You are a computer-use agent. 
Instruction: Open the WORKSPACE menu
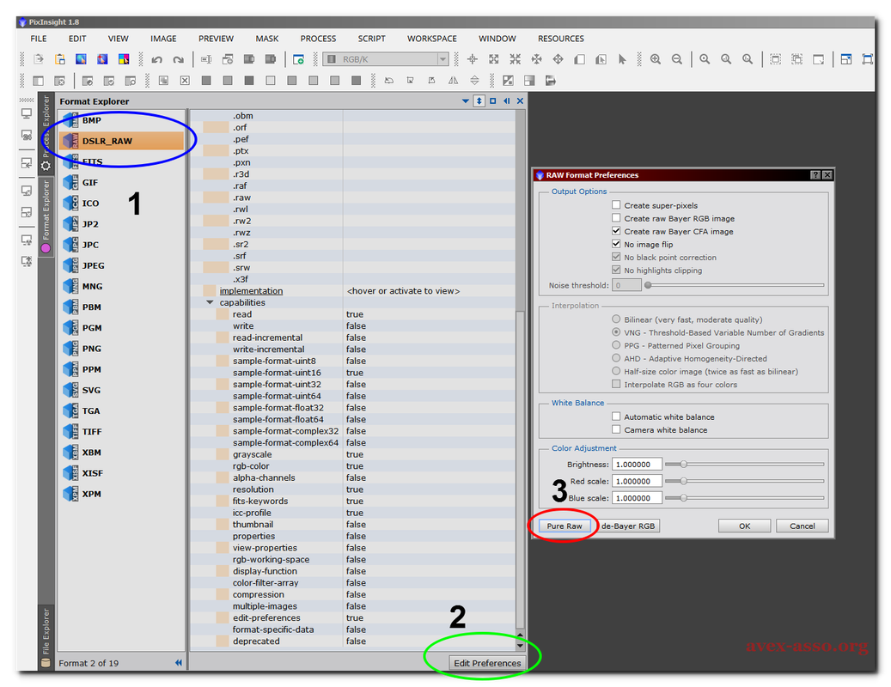pos(432,39)
